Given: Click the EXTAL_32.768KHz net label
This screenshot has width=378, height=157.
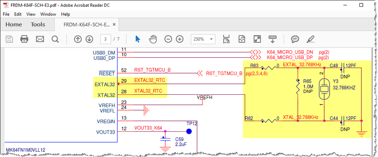Looking at the screenshot, I should point(302,65).
